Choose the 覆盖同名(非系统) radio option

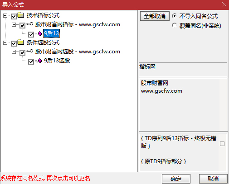[175, 25]
